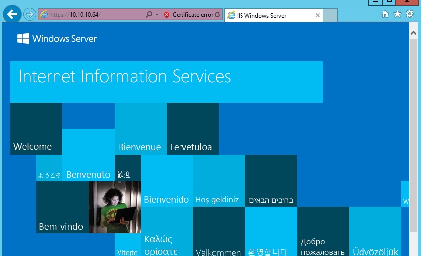421x256 pixels.
Task: Click the Internet Information Services banner
Action: pyautogui.click(x=167, y=82)
